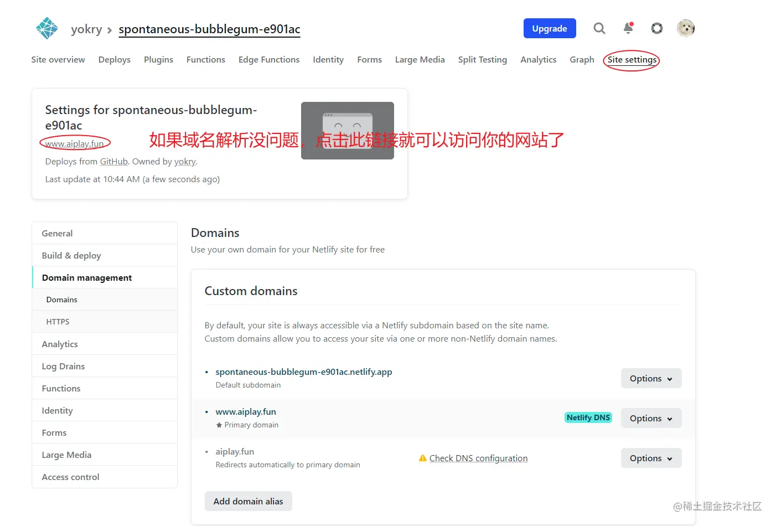
Task: Click the star icon marking the primary domain
Action: [219, 425]
